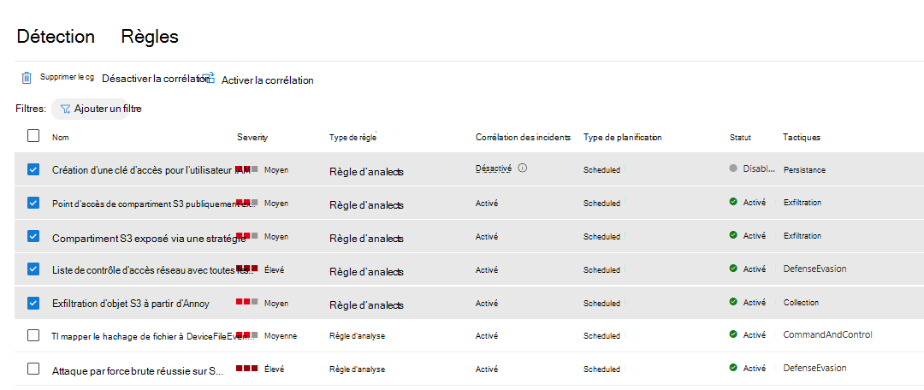Click Désactivé correlation value in first row
Image resolution: width=924 pixels, height=390 pixels.
494,168
